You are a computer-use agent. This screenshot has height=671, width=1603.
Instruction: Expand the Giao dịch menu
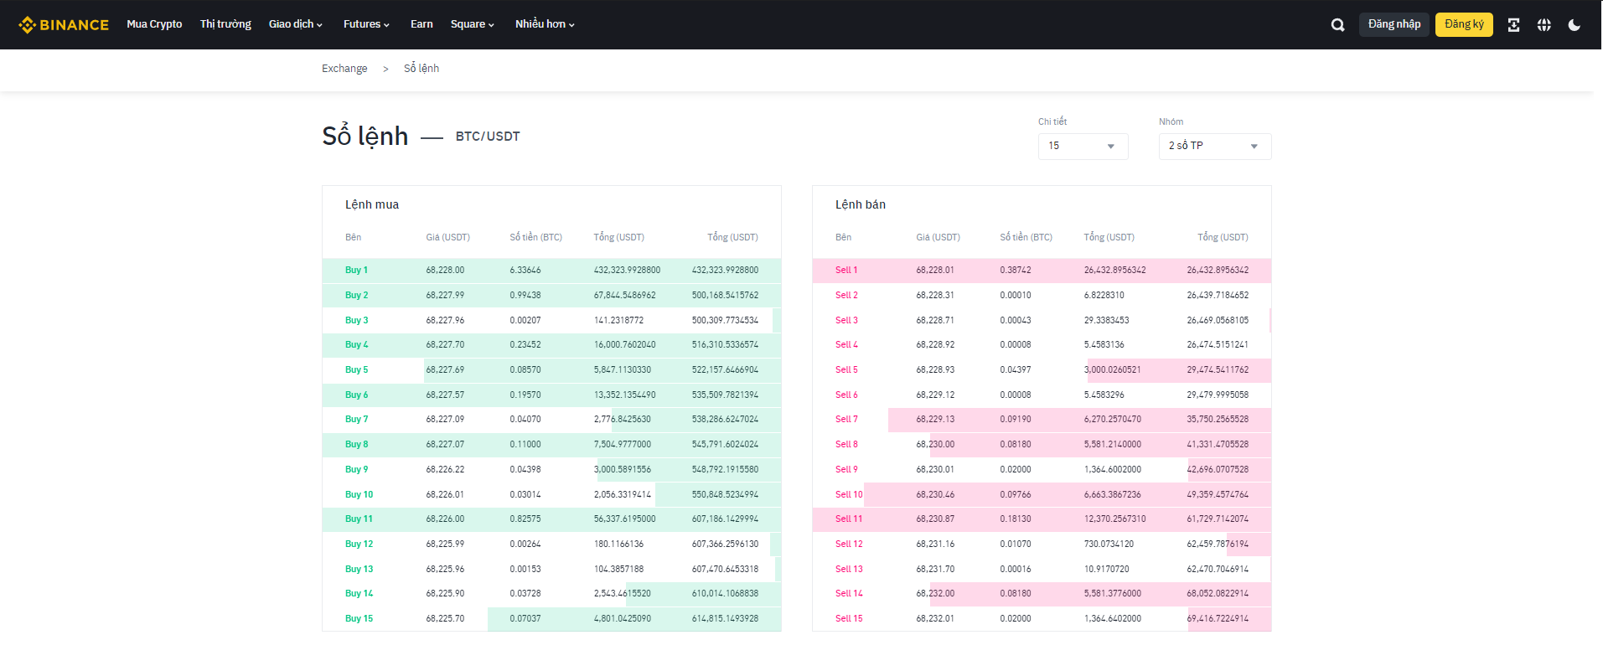point(295,24)
